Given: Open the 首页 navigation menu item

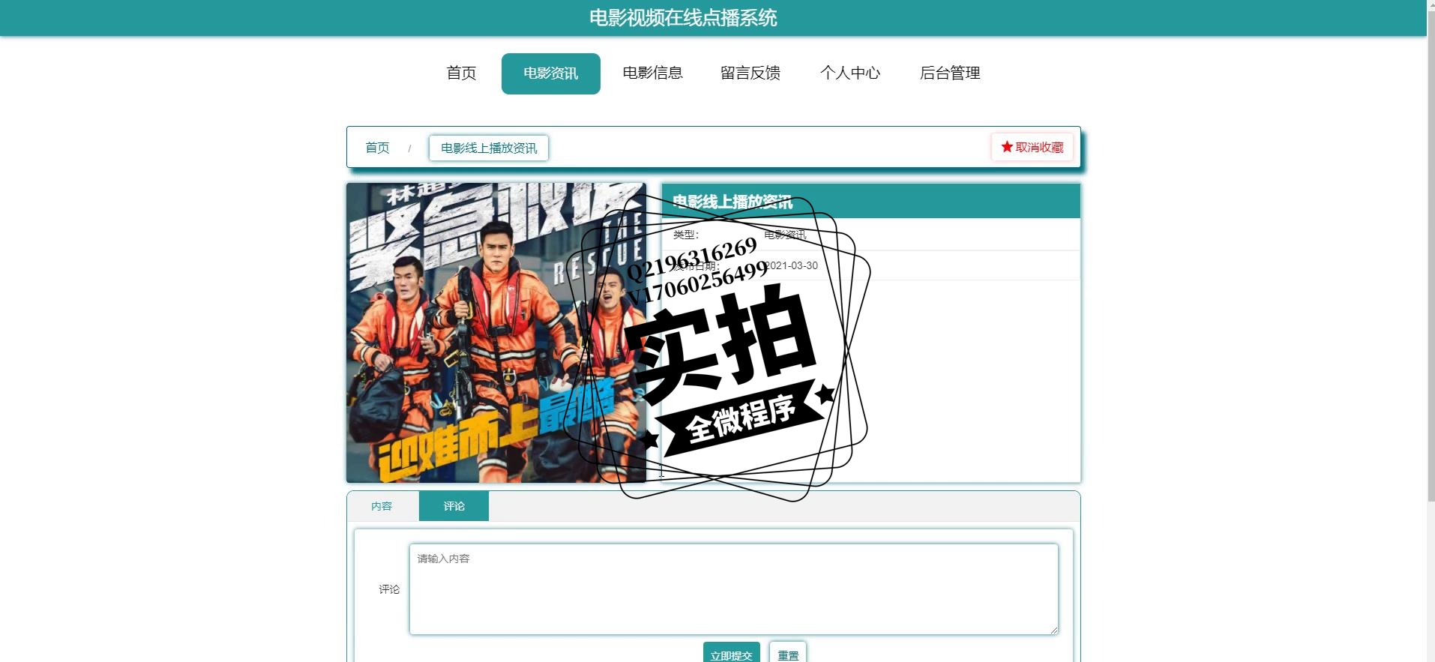Looking at the screenshot, I should (x=461, y=73).
